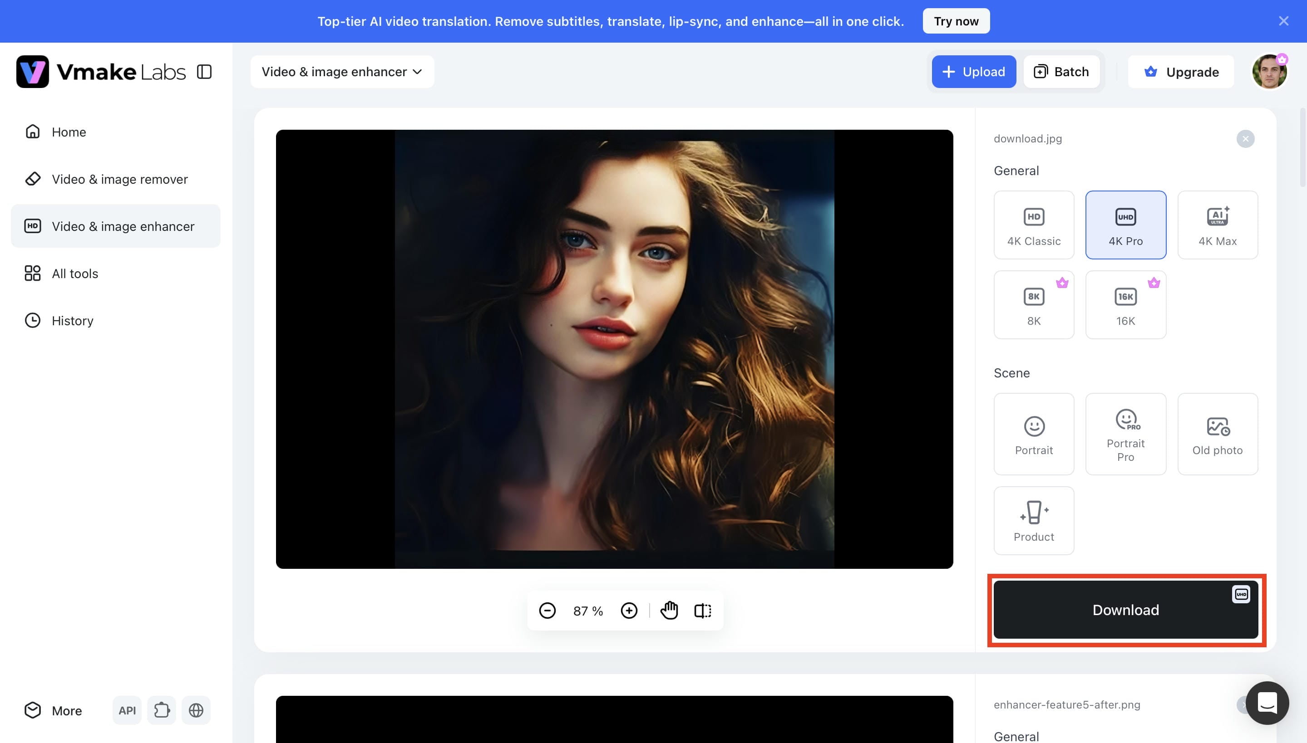Click the enhancer-feature5-after.png file name
The width and height of the screenshot is (1307, 743).
(x=1067, y=705)
